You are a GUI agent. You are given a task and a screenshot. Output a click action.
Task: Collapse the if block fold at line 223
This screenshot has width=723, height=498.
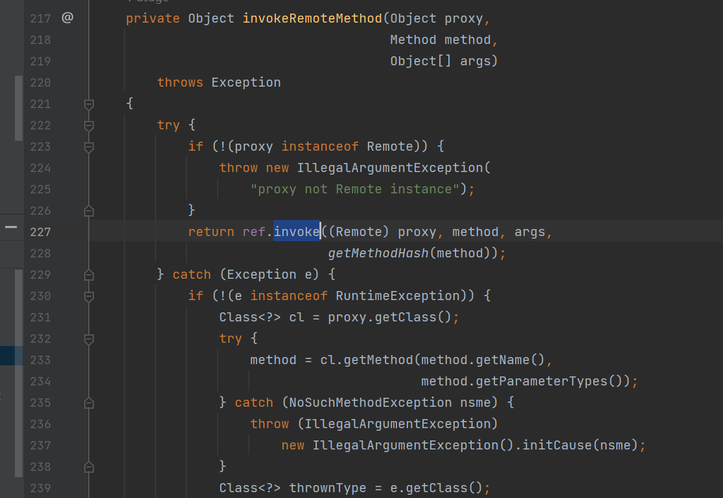point(89,147)
